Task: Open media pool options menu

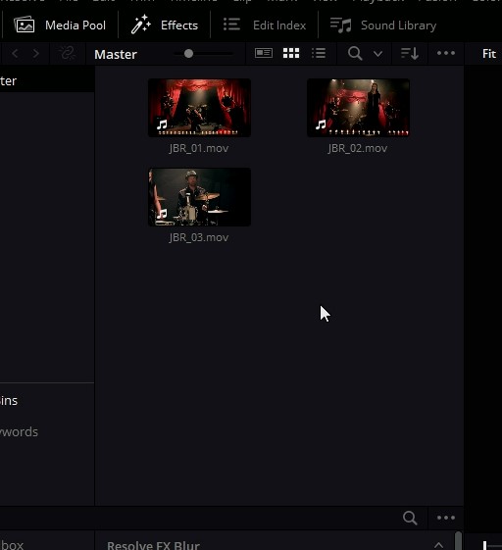Action: 446,53
